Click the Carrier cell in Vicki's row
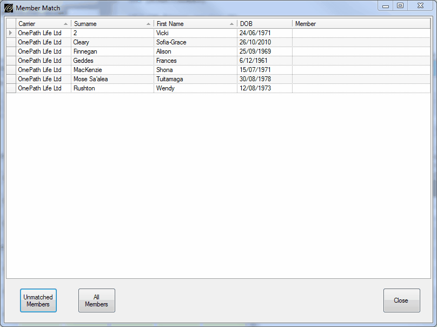This screenshot has width=437, height=327. [43, 33]
